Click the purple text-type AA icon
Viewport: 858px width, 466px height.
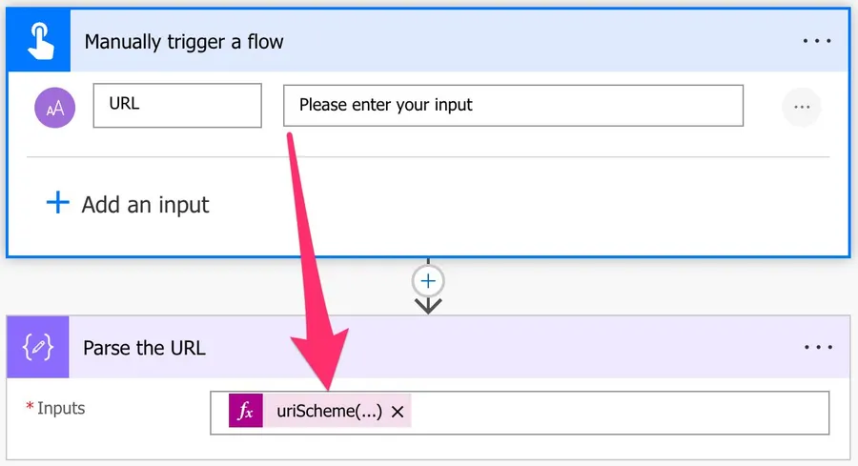(x=54, y=107)
